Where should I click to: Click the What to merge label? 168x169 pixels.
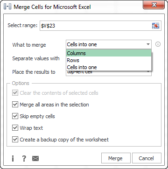pos(29,45)
